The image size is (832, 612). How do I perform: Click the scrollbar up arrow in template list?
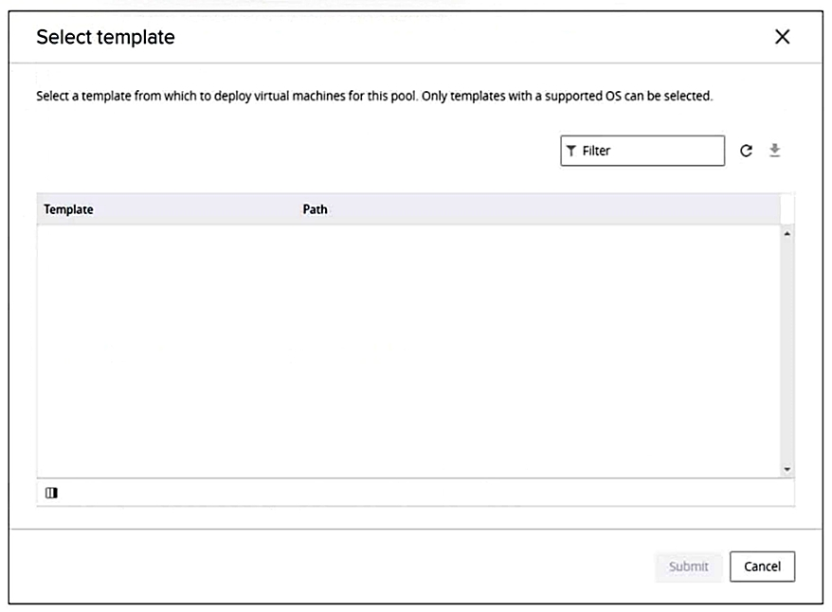tap(787, 234)
